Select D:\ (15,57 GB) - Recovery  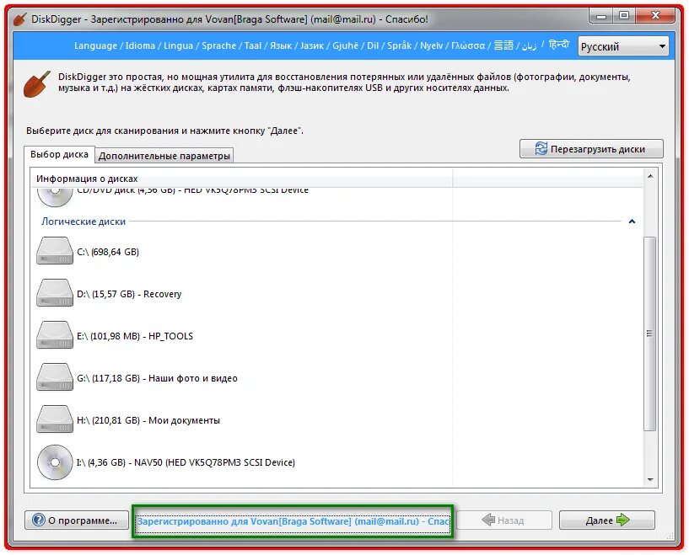[129, 294]
